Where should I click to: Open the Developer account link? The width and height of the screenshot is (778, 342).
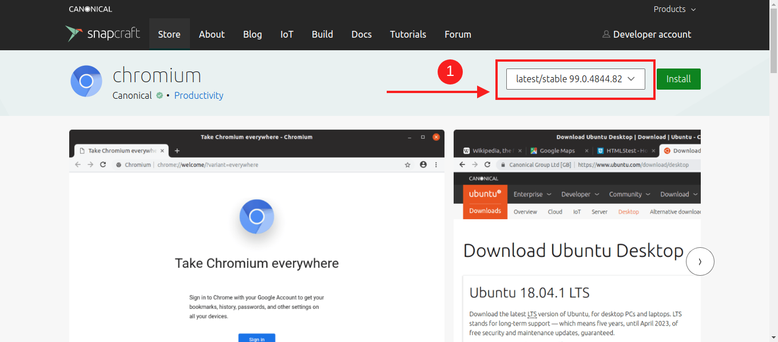tap(652, 34)
